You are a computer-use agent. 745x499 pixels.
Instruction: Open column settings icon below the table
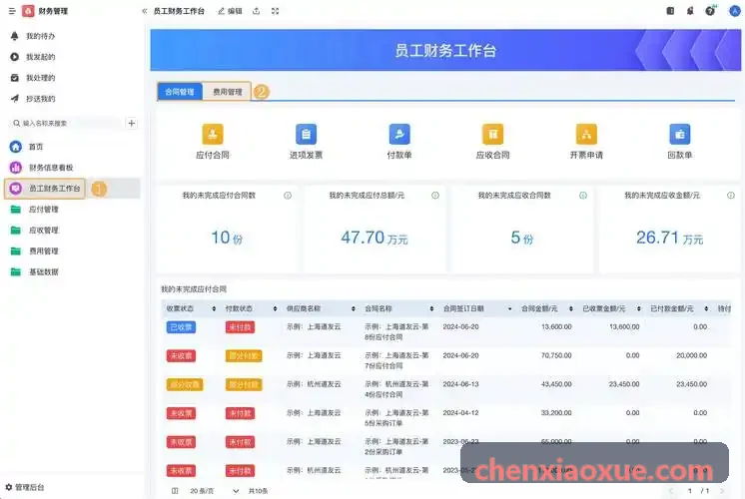tap(175, 491)
